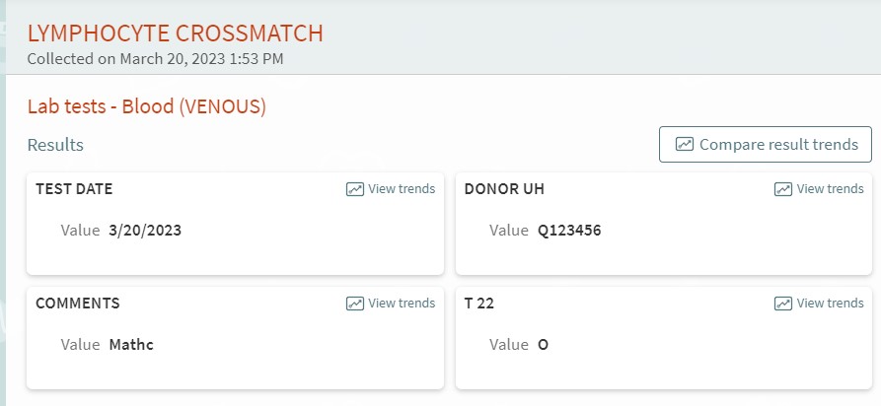The image size is (881, 406).
Task: Select the COMMENTS card title
Action: pyautogui.click(x=78, y=304)
